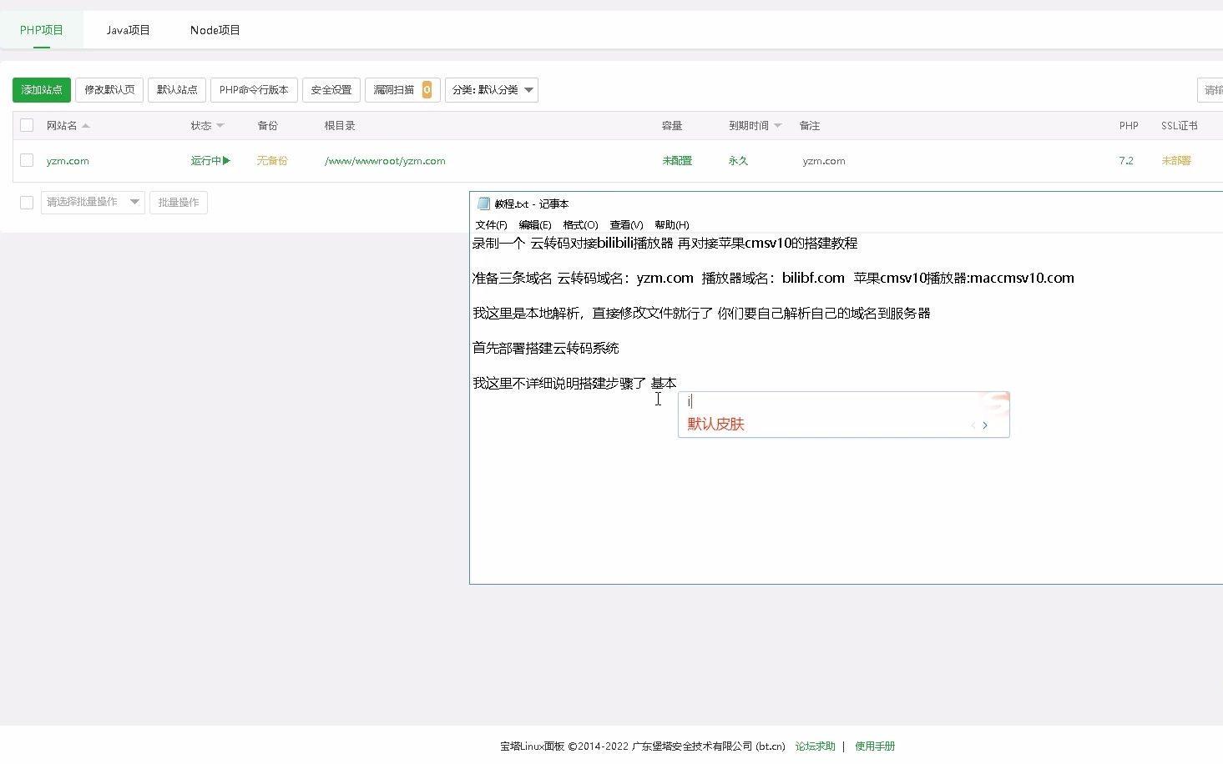
Task: Click the 安全设置 button
Action: coord(331,90)
